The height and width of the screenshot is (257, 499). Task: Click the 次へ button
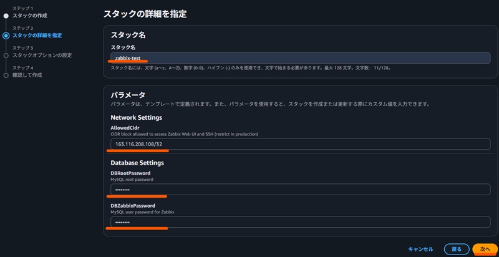(485, 249)
